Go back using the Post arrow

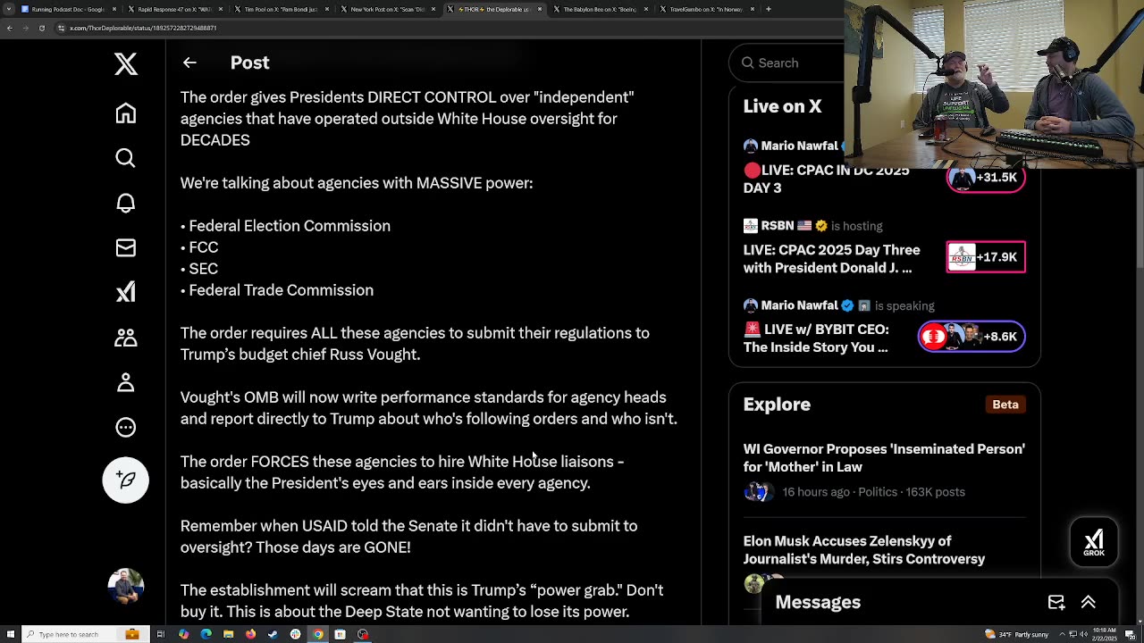point(189,63)
